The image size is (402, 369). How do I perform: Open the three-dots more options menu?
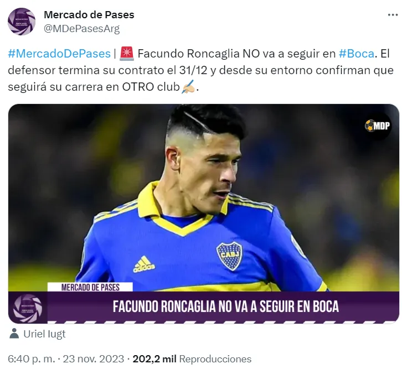(x=393, y=15)
